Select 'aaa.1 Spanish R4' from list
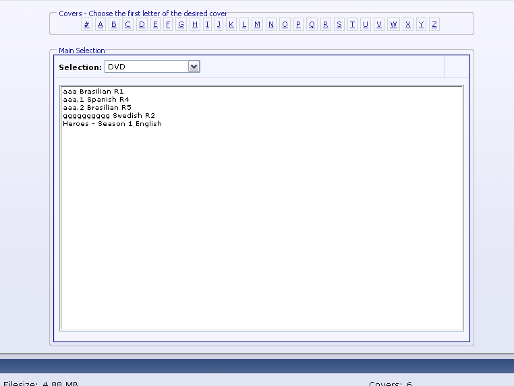The height and width of the screenshot is (386, 514). (96, 99)
